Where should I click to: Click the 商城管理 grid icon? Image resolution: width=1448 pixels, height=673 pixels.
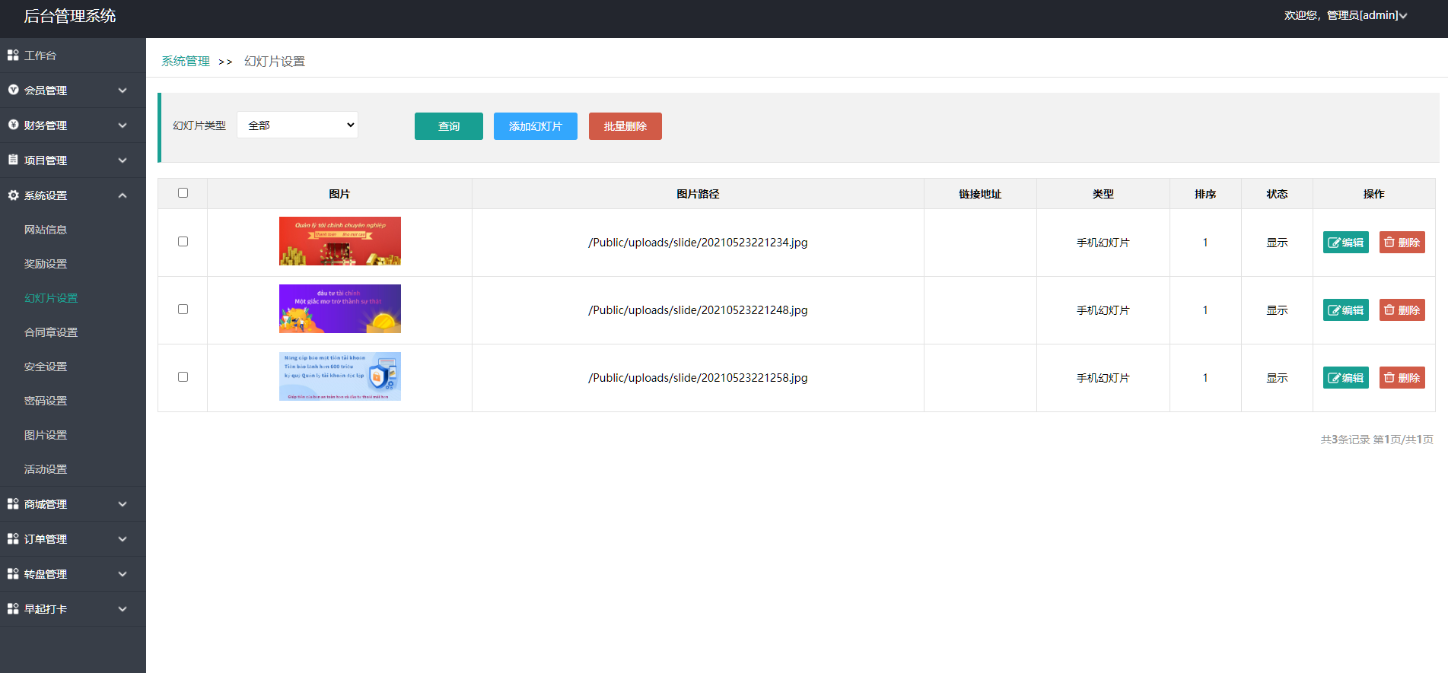[x=13, y=504]
